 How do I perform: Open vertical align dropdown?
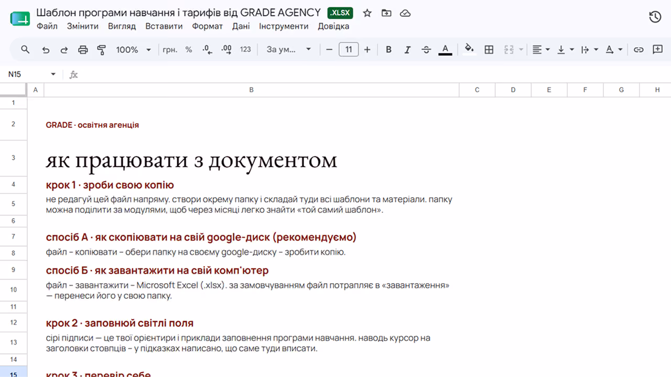pyautogui.click(x=565, y=50)
